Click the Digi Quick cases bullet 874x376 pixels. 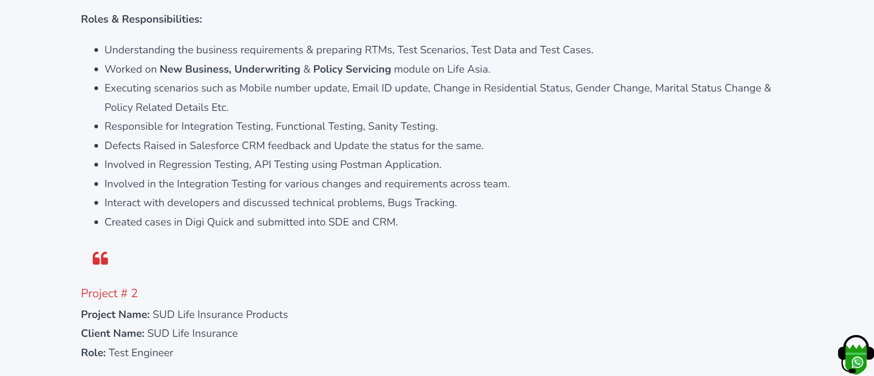pos(251,222)
